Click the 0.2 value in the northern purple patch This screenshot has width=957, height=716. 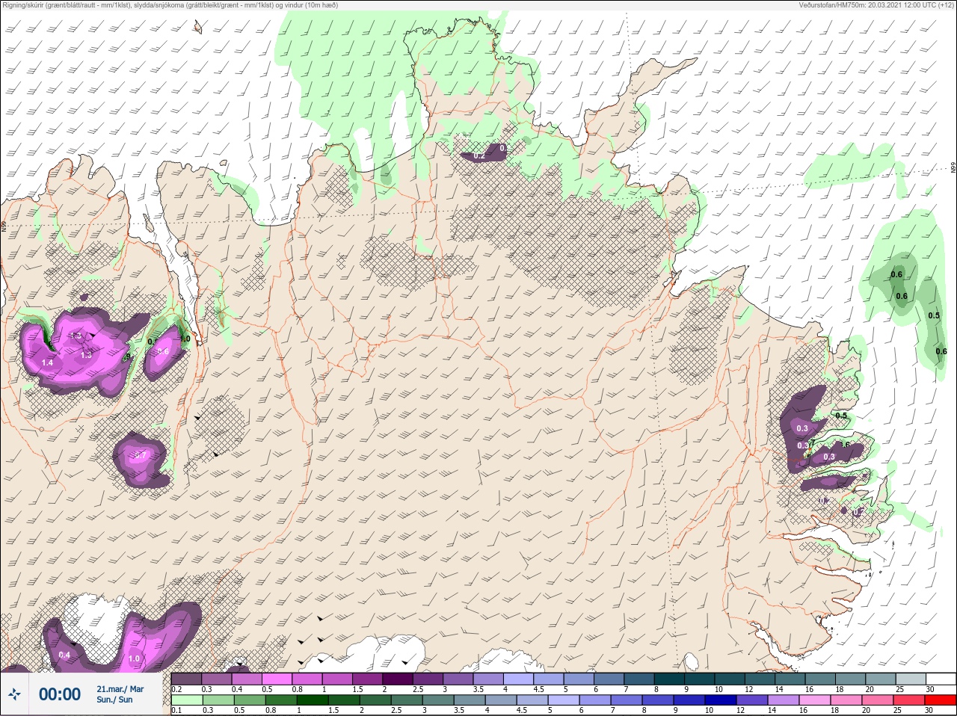[479, 156]
